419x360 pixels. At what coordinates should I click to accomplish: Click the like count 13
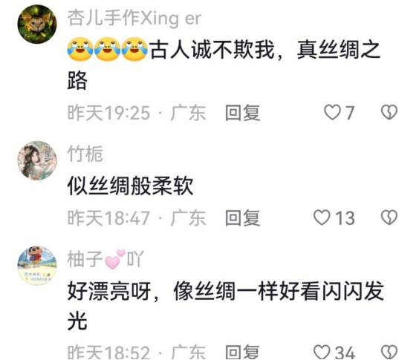click(x=345, y=218)
